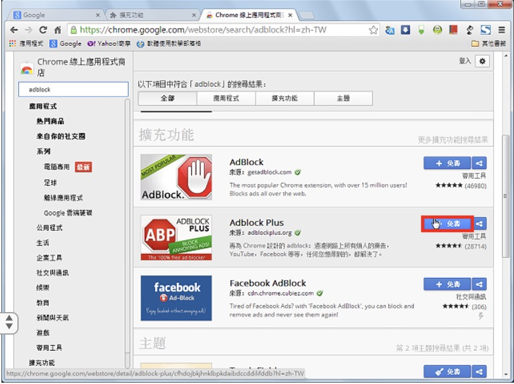Share the Adblock Plus extension
This screenshot has height=384, width=514.
pyautogui.click(x=479, y=223)
